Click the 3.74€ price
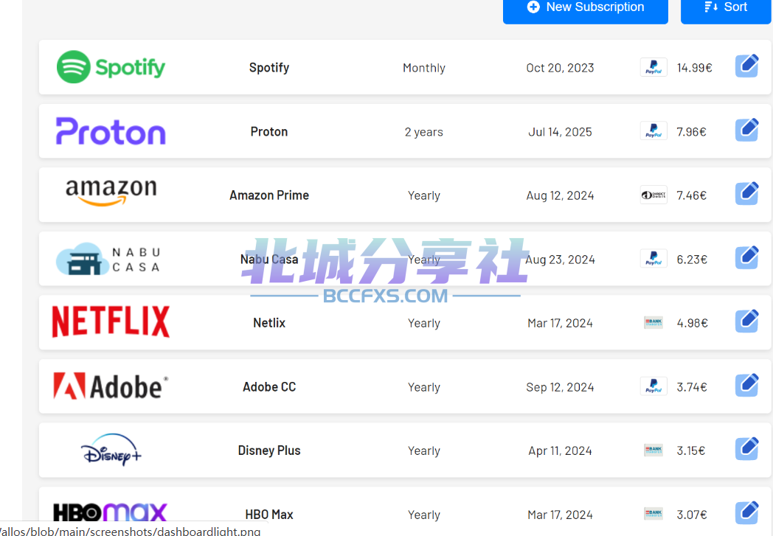Screen dimensions: 773x536 click(692, 387)
